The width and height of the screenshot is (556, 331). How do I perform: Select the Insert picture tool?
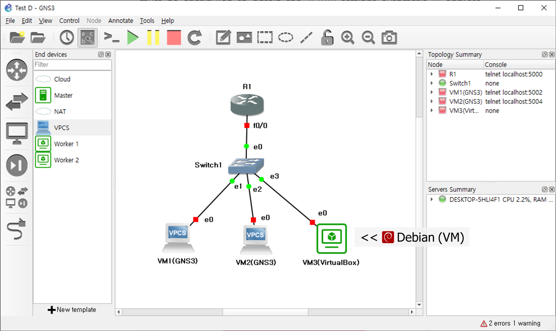(244, 38)
